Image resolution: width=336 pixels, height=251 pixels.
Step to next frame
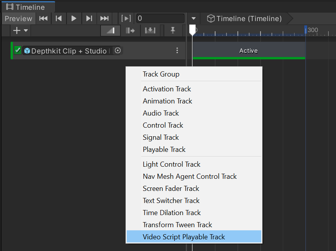coord(89,18)
